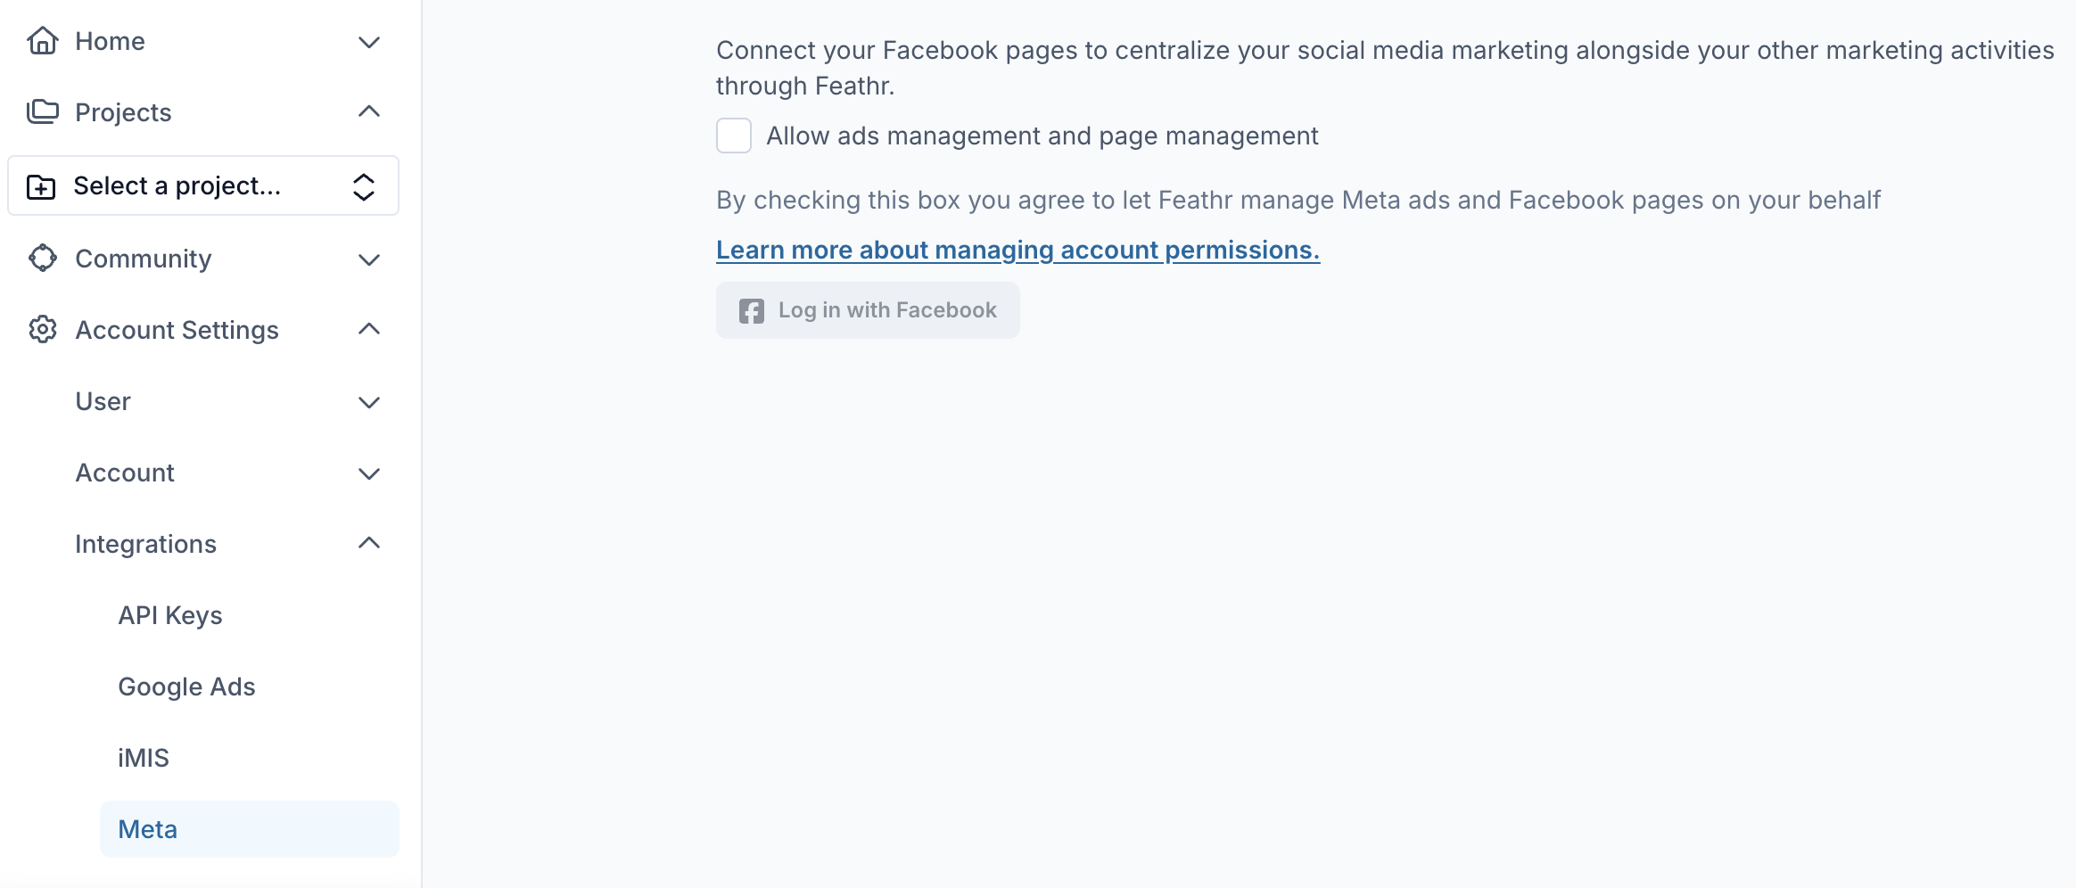This screenshot has height=888, width=2076.
Task: Open the Google Ads integration page
Action: pyautogui.click(x=186, y=686)
